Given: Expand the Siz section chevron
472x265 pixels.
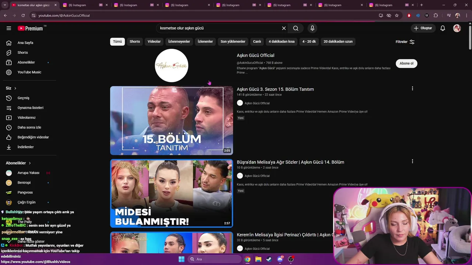Looking at the screenshot, I should pos(15,88).
